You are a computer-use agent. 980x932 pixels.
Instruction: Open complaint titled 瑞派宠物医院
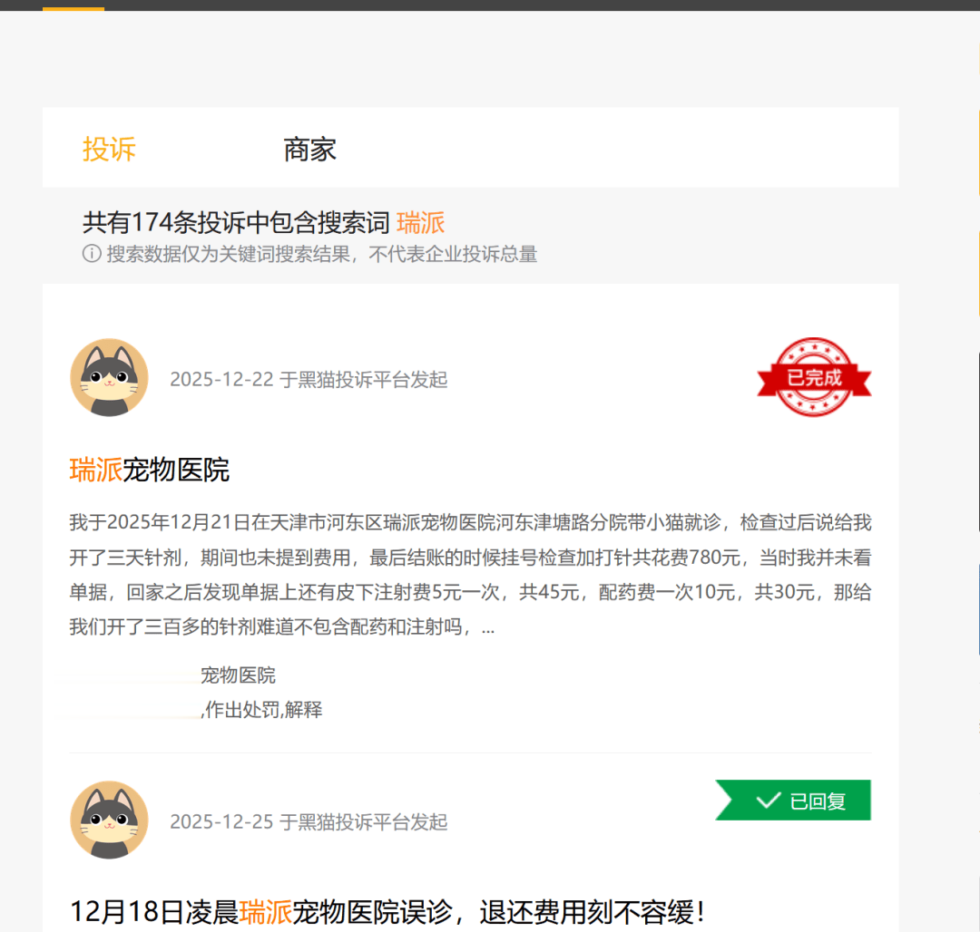pos(150,470)
